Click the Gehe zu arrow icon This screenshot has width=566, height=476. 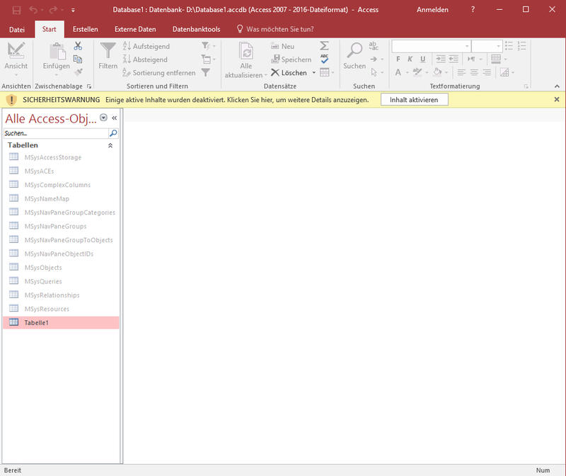click(x=374, y=59)
